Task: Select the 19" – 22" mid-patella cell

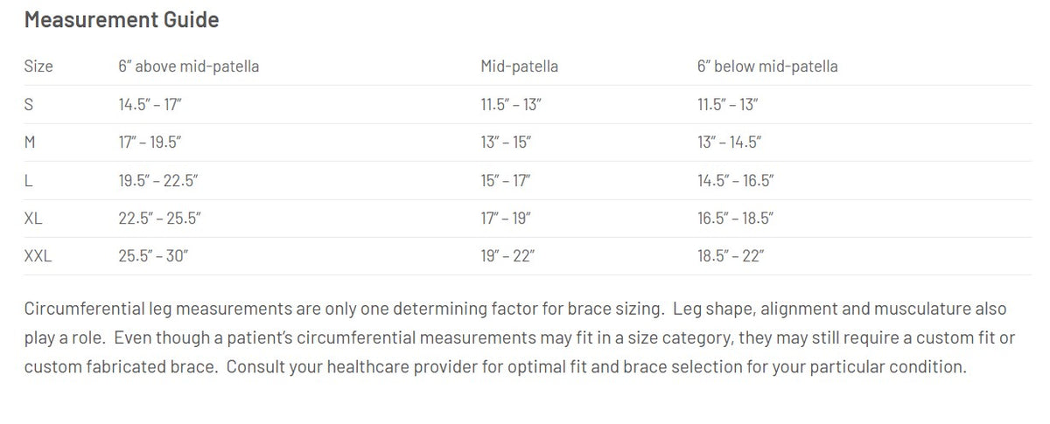Action: coord(507,256)
